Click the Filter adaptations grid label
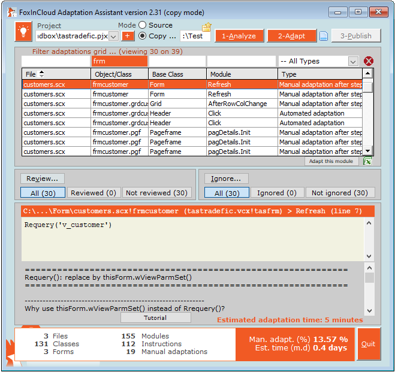The width and height of the screenshot is (395, 372). [107, 52]
